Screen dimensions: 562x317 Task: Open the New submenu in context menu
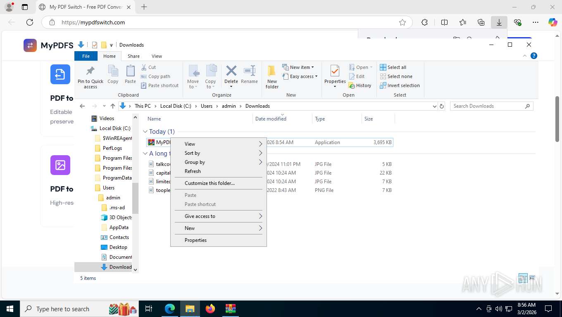218,228
